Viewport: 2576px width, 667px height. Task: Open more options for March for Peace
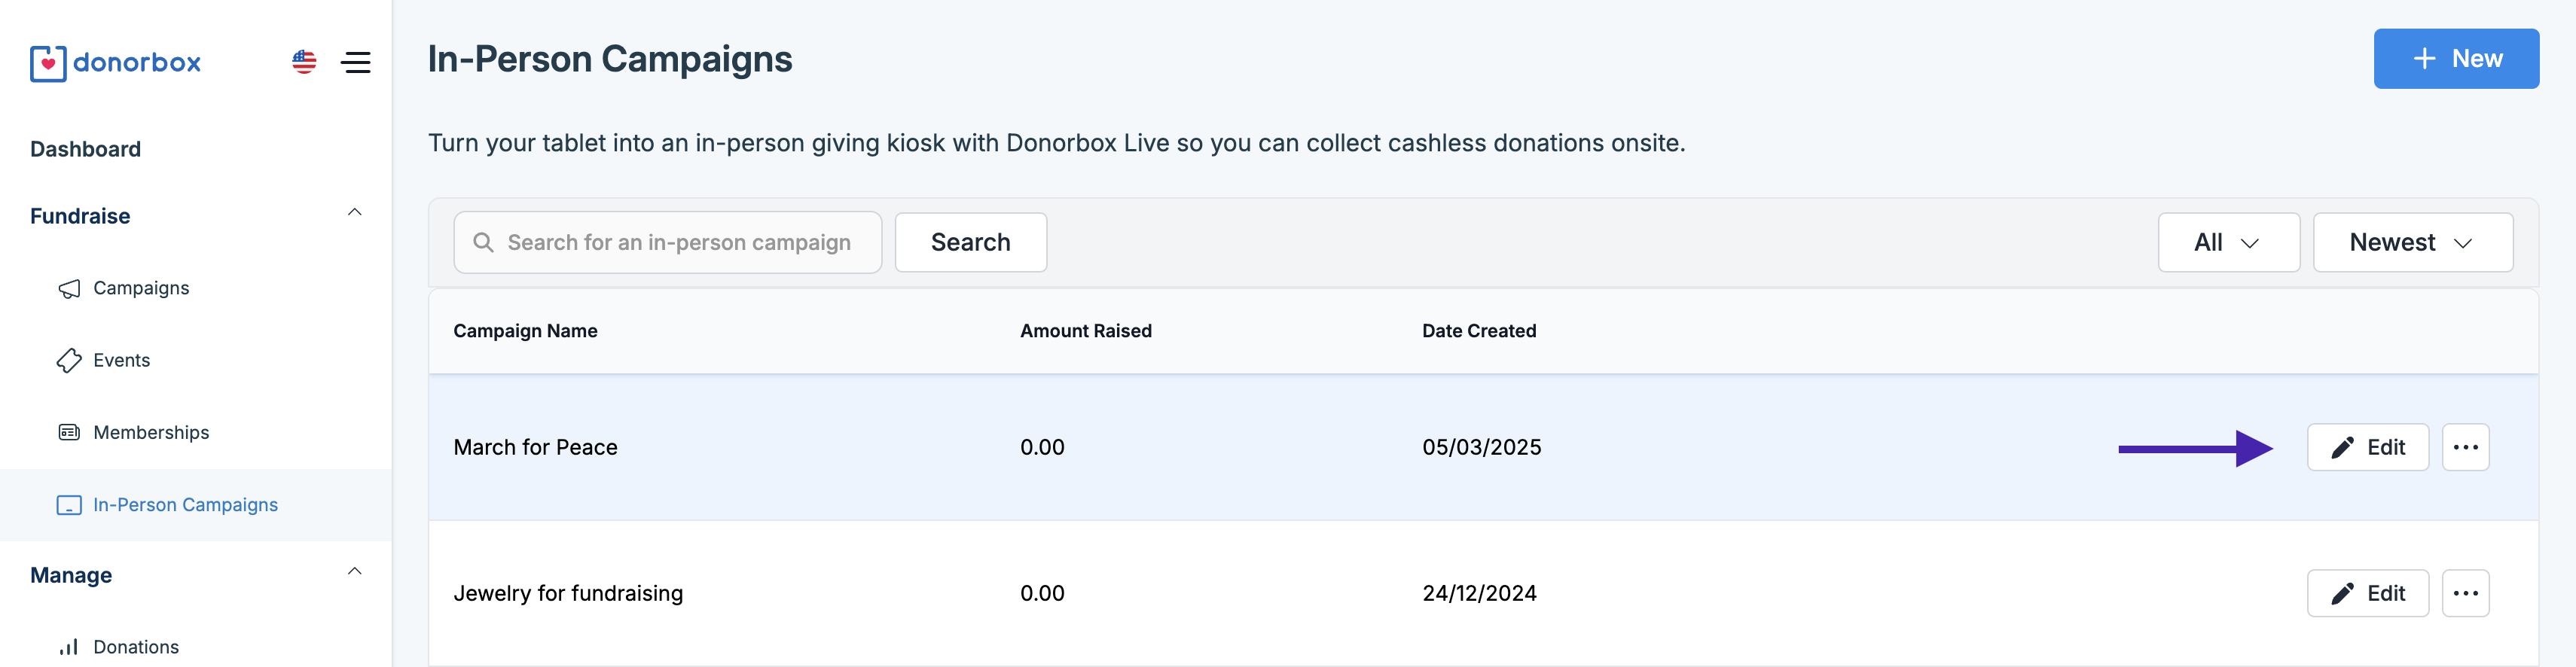(x=2464, y=447)
